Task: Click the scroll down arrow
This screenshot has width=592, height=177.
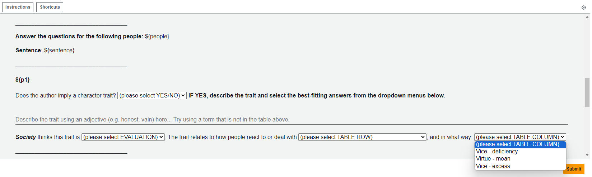Action: coord(587,155)
